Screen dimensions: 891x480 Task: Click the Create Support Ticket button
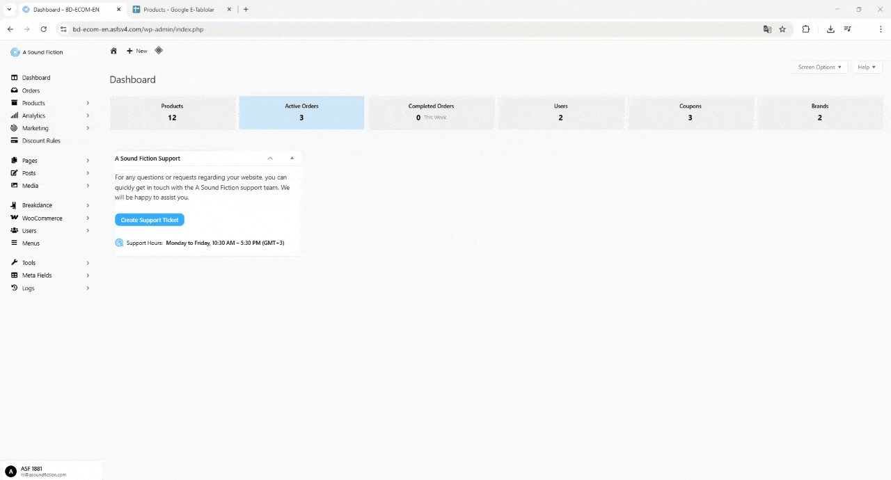(x=149, y=220)
